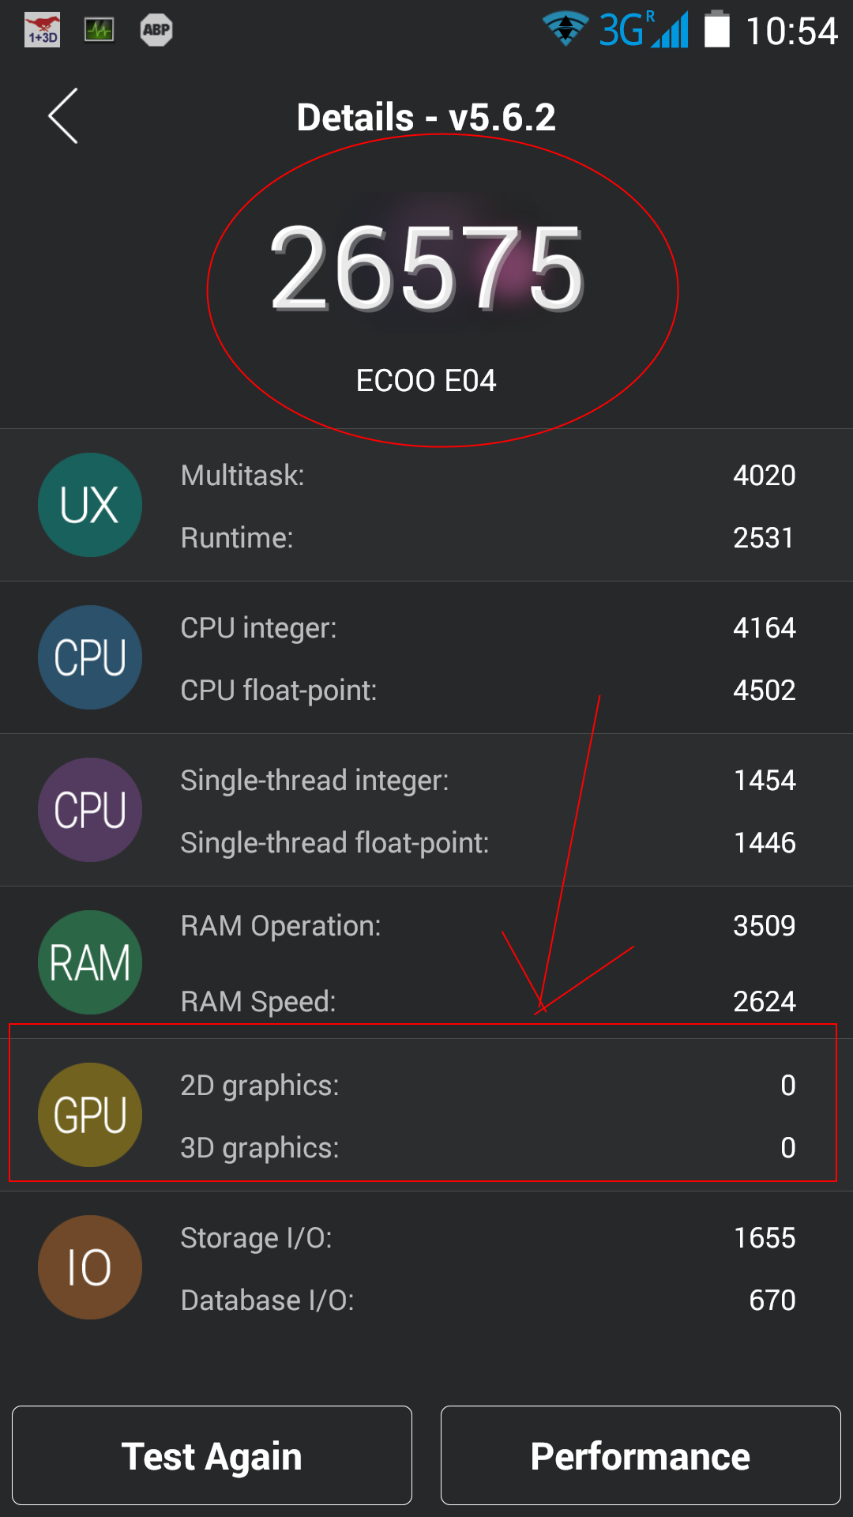
Task: Tap the ECOO E04 device name
Action: point(426,381)
